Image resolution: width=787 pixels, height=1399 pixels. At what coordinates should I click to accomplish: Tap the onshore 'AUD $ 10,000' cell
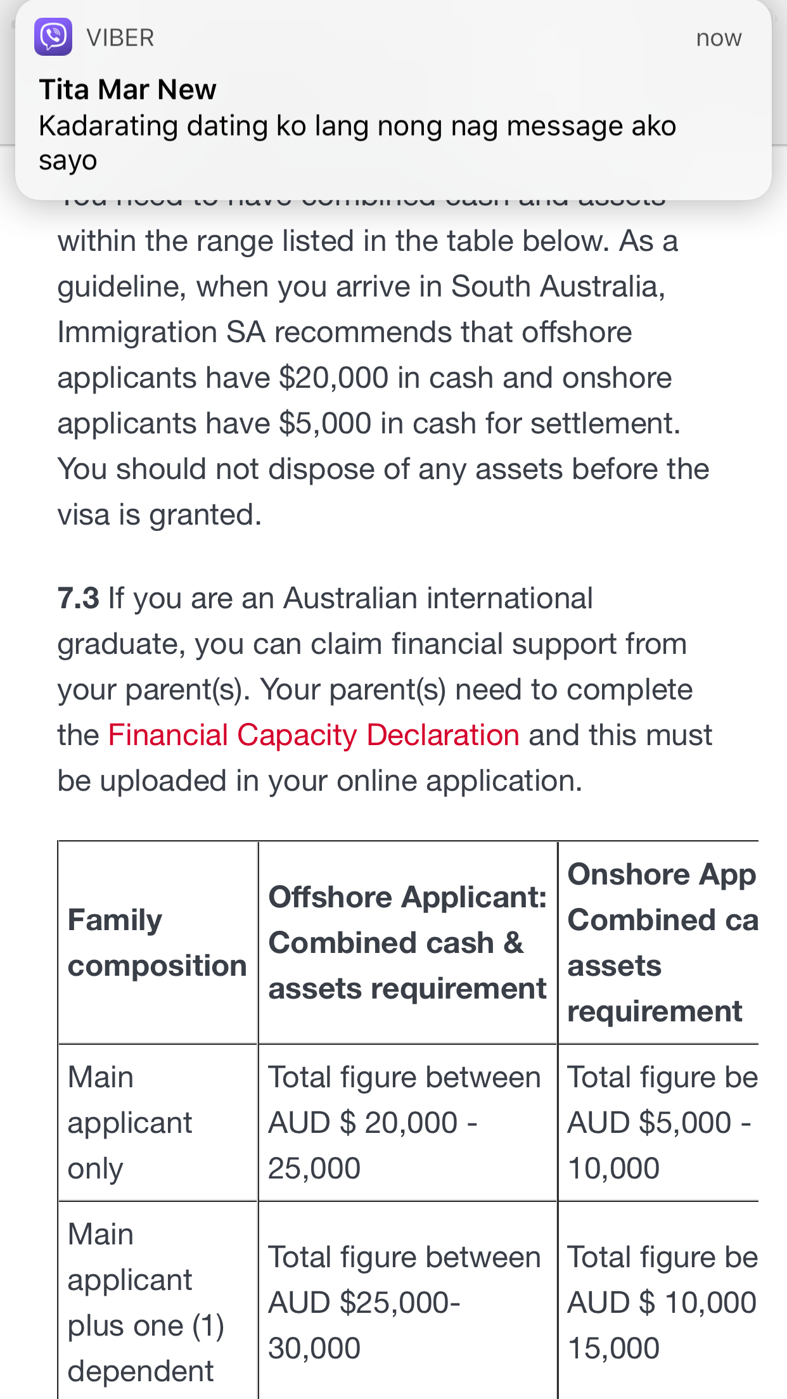pyautogui.click(x=662, y=1303)
